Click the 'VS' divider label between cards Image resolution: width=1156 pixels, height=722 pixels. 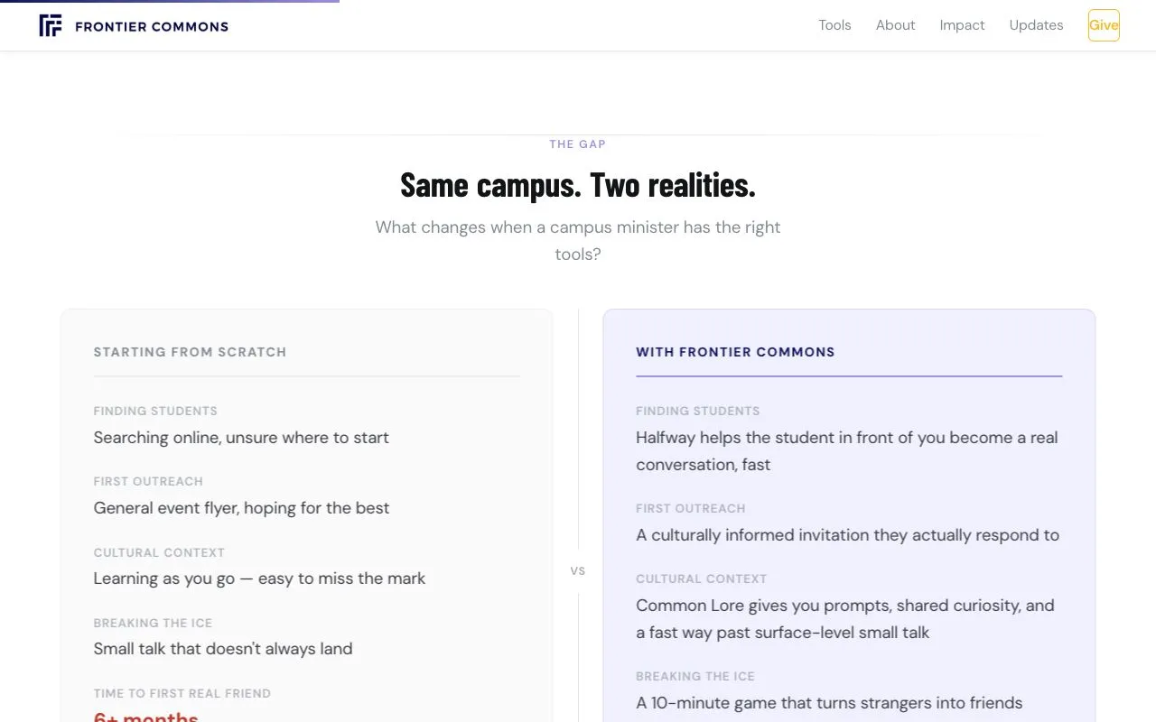point(578,570)
